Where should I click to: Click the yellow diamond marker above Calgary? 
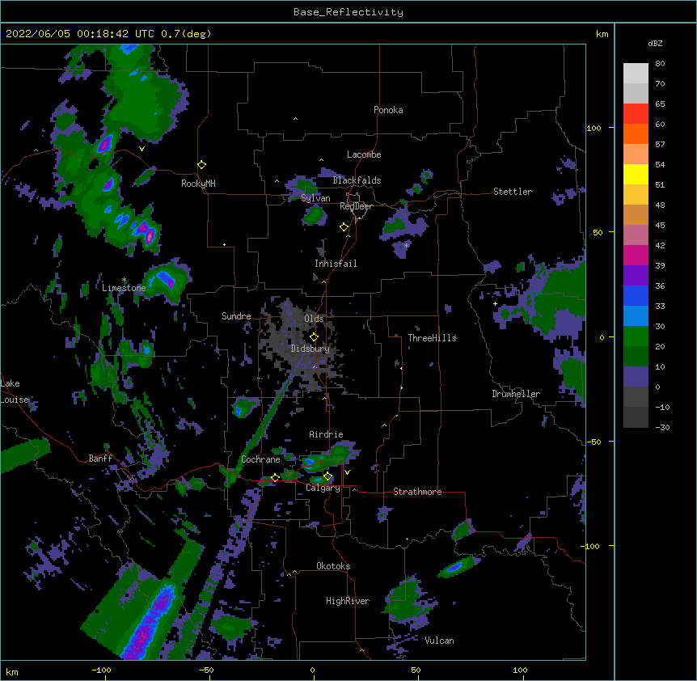[327, 476]
